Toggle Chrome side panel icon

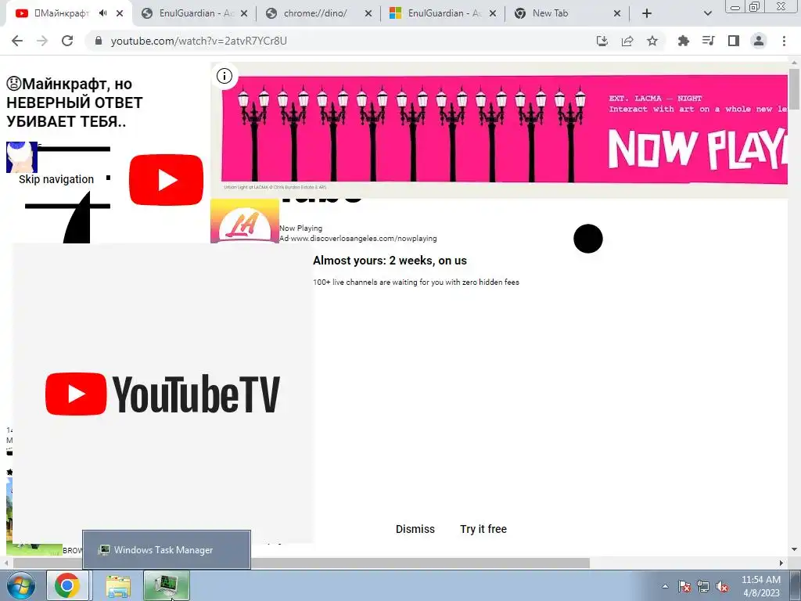click(734, 41)
